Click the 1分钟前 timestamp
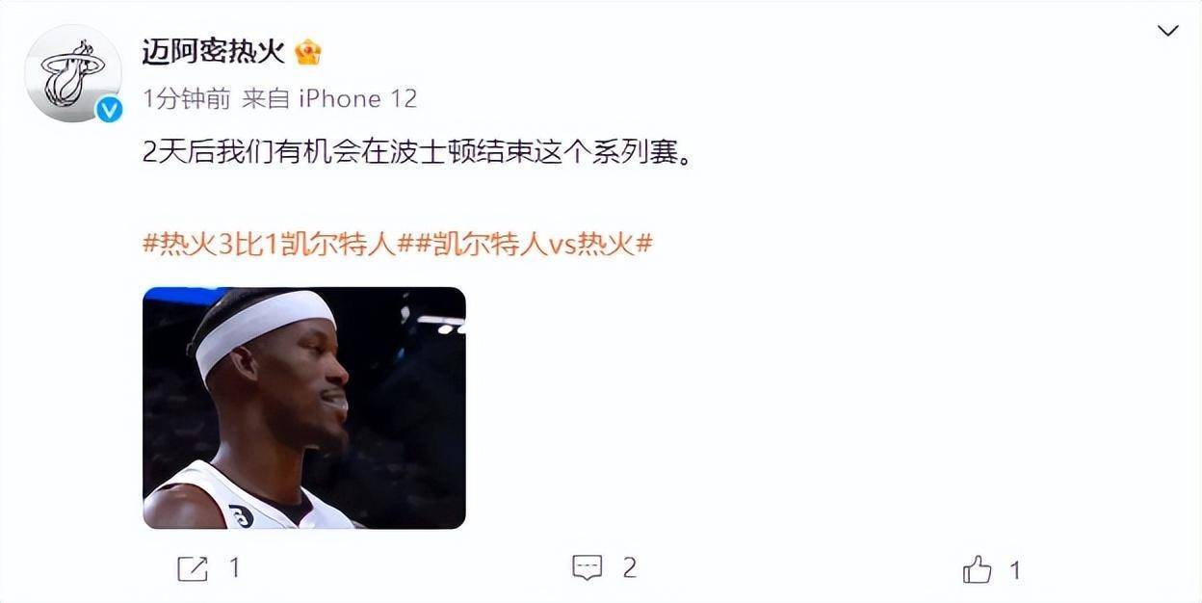The width and height of the screenshot is (1202, 603). [x=187, y=98]
